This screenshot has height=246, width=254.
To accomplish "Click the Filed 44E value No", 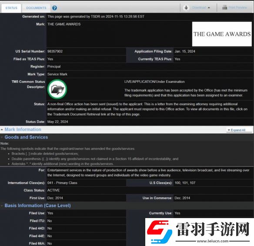I will click(x=50, y=236).
